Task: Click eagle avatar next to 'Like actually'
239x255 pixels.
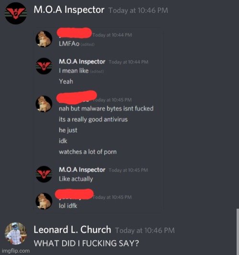Action: pyautogui.click(x=44, y=174)
